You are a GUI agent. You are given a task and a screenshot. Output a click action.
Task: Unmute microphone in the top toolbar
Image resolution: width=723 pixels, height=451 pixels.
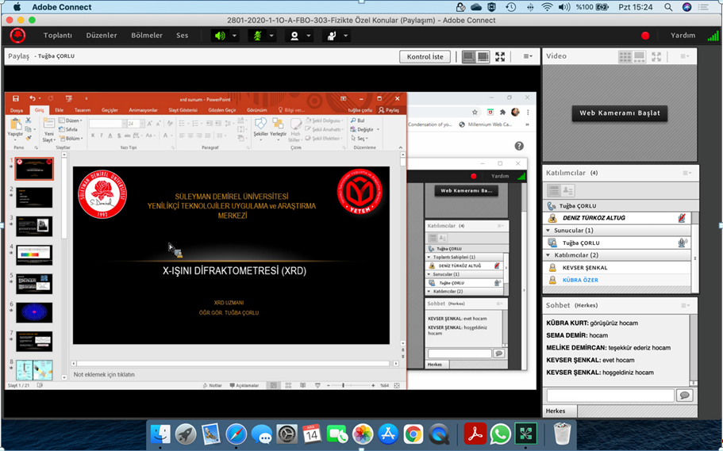[256, 36]
